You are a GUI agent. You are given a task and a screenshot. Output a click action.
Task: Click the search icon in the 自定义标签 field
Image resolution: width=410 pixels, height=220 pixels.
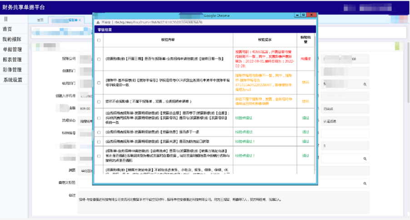click(365, 183)
